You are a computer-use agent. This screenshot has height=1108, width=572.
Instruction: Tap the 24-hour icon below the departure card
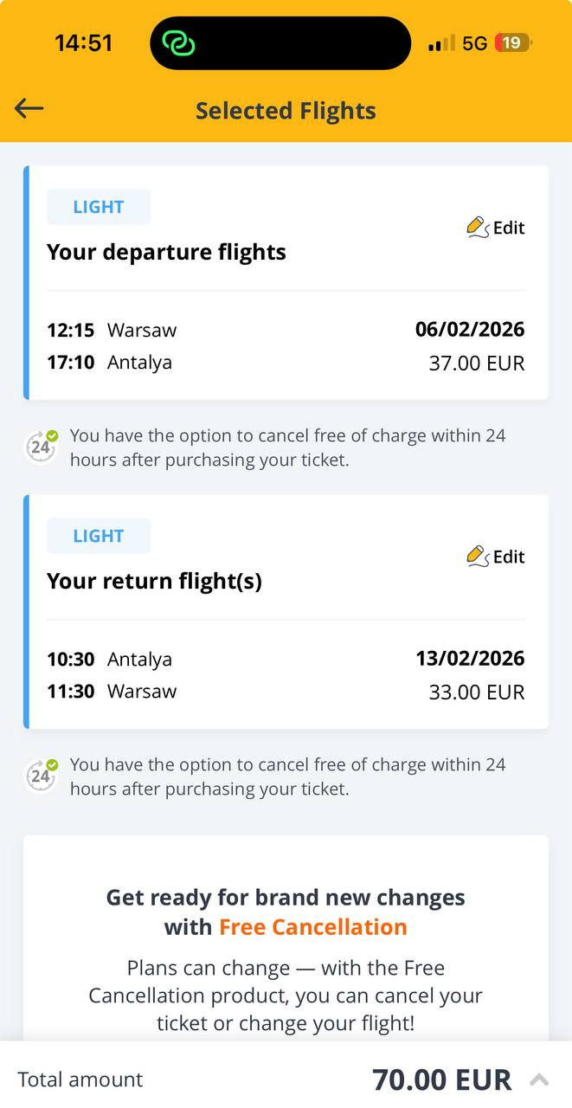41,447
